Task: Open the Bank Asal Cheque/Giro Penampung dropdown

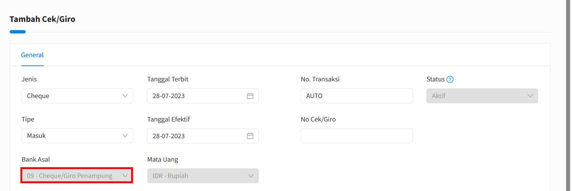Action: pos(77,175)
